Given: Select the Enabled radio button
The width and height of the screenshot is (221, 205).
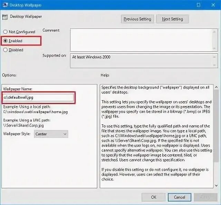Looking at the screenshot, I should 6,41.
